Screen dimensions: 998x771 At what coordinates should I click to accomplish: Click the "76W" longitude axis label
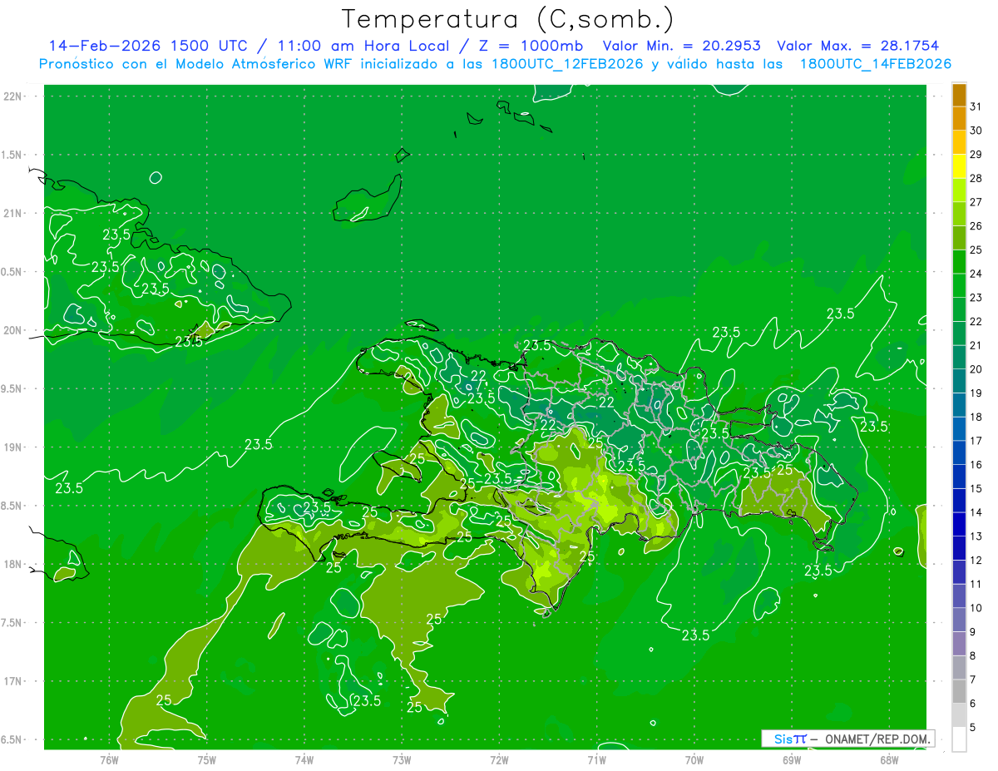pos(110,760)
